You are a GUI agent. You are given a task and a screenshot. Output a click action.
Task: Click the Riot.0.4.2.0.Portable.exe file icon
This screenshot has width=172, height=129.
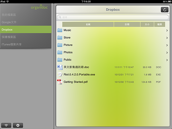60,75
